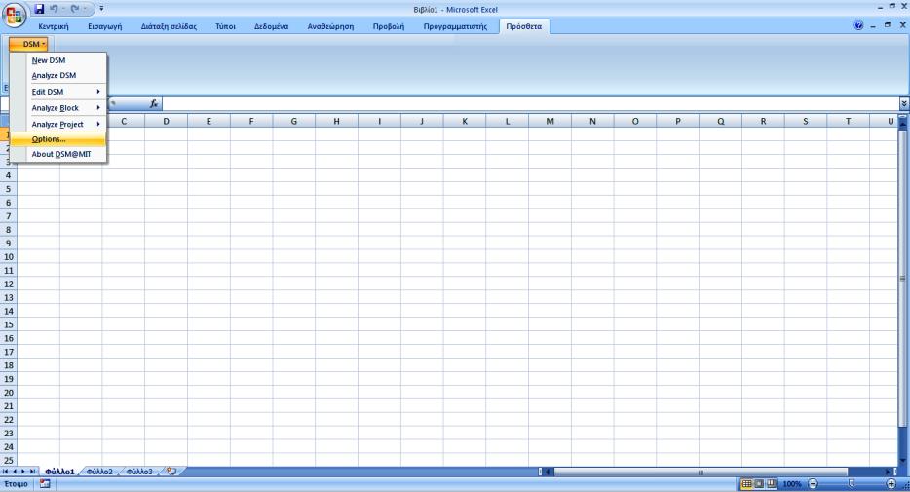Viewport: 910px width, 492px height.
Task: Click vertical scrollbar down arrow
Action: 903,461
